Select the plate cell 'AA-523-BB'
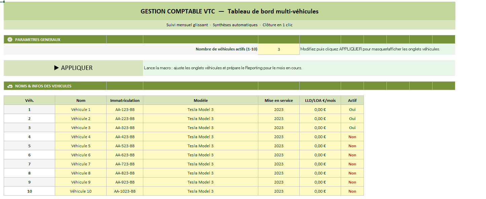This screenshot has height=199, width=486. pos(125,146)
